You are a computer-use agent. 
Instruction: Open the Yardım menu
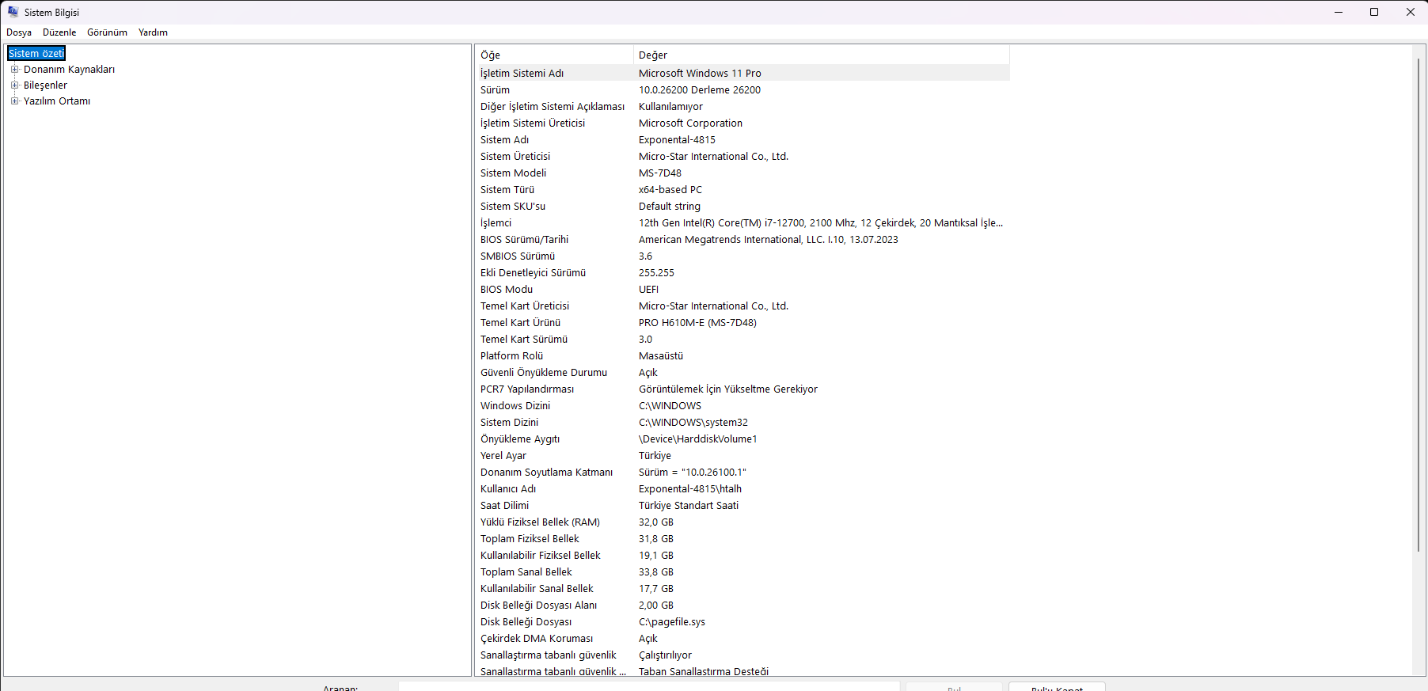pos(153,32)
